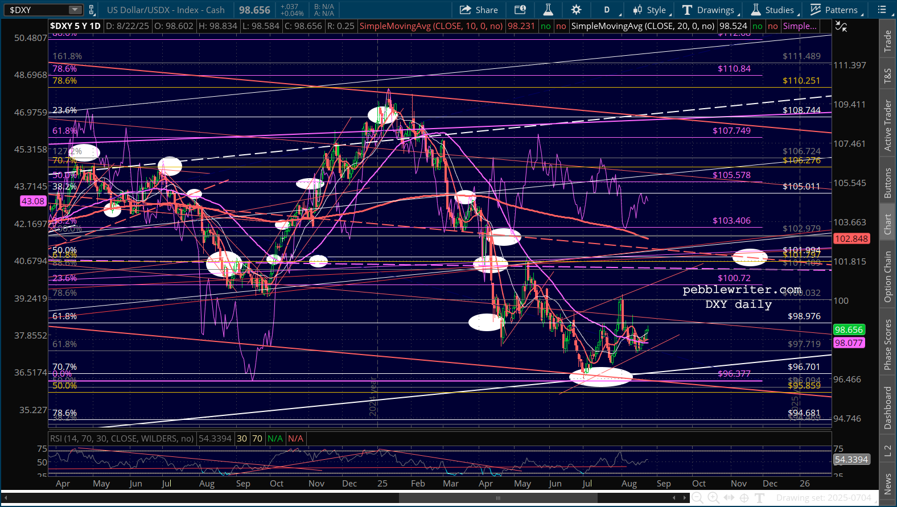This screenshot has width=897, height=507.
Task: Click the pan chart arrows icon
Action: [729, 498]
